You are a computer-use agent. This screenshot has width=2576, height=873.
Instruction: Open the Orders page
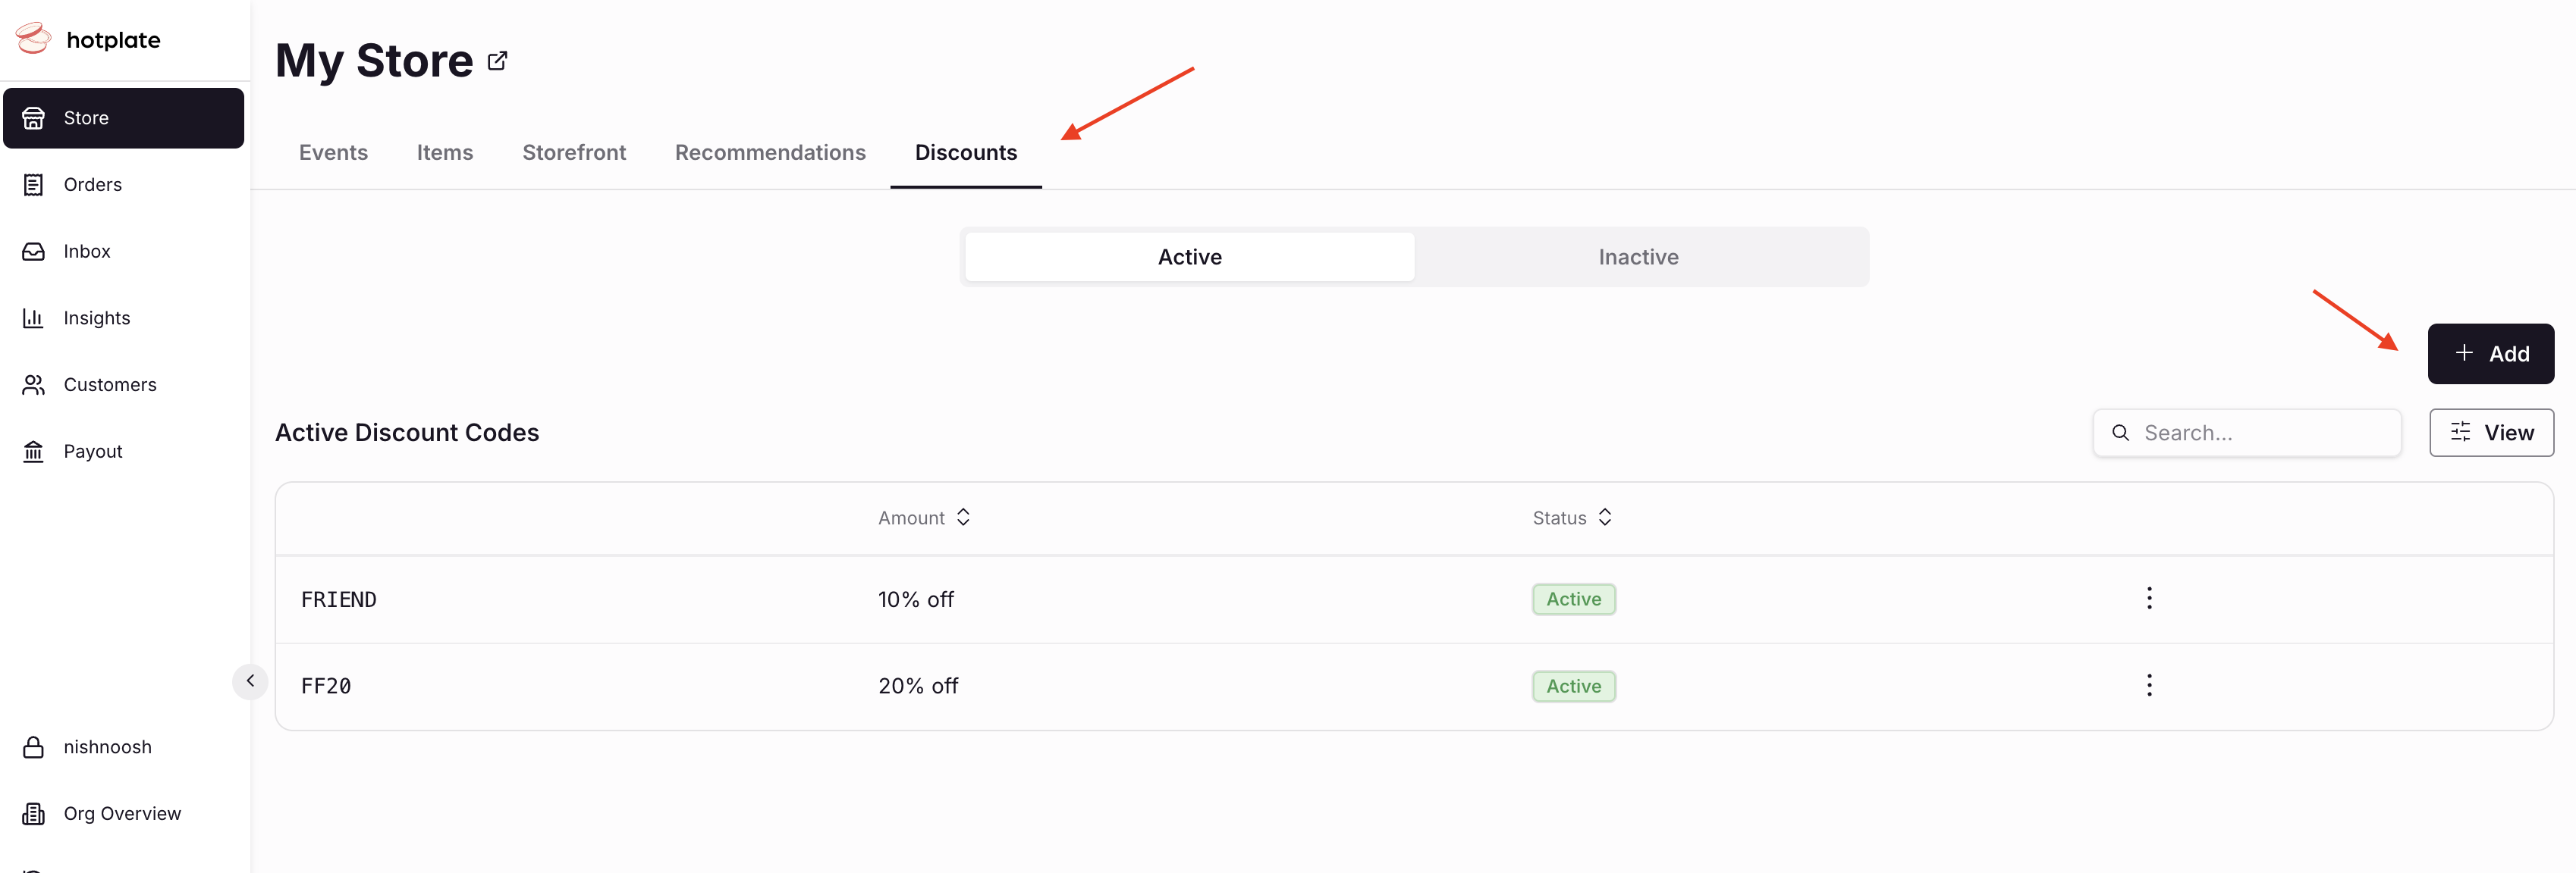[92, 184]
